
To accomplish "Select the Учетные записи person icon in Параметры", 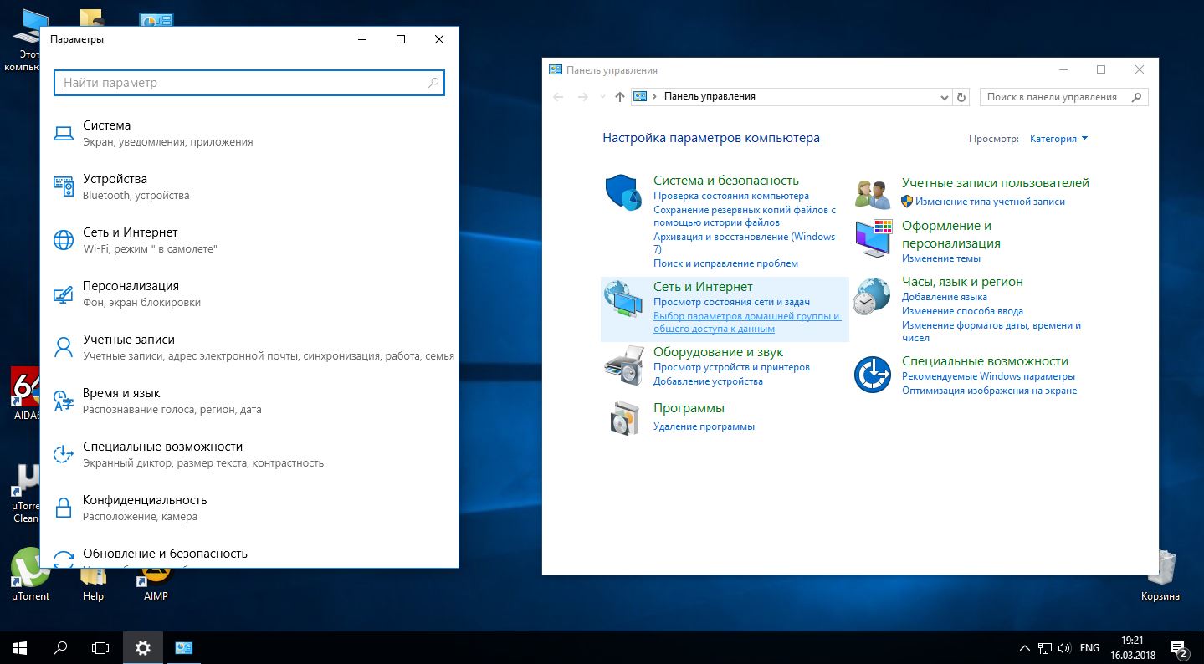I will pyautogui.click(x=64, y=347).
